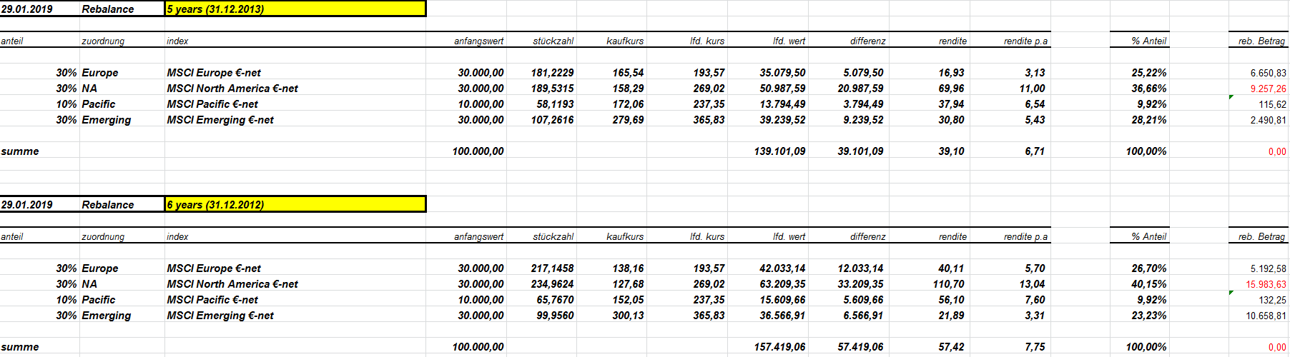Click the stückzahl value 189,5315
This screenshot has width=1290, height=357.
552,89
